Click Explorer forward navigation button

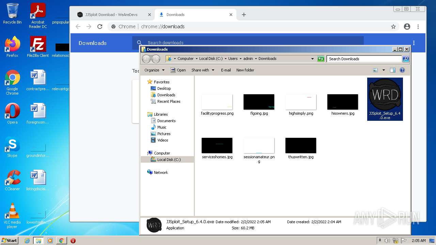[x=156, y=59]
